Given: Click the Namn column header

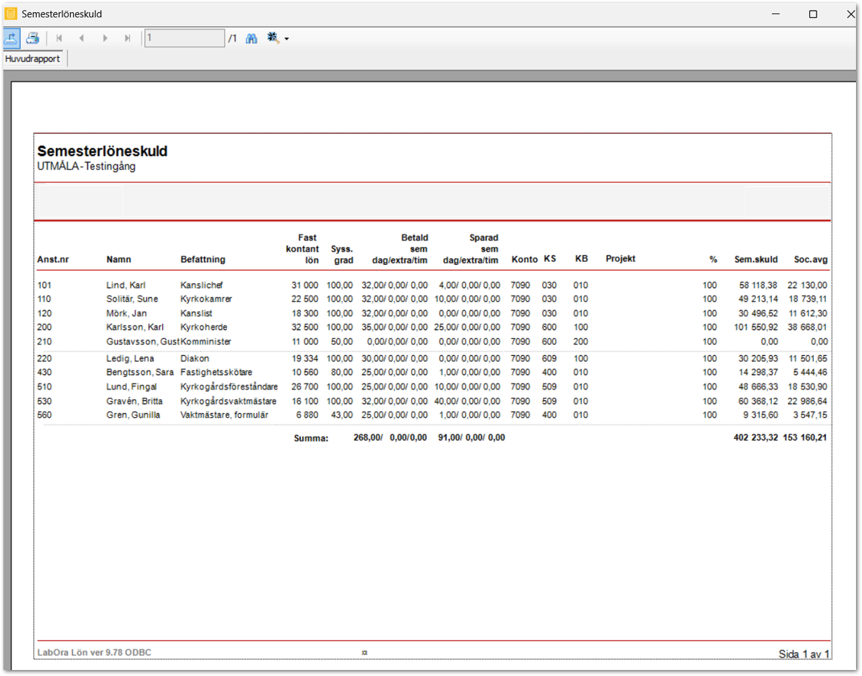Looking at the screenshot, I should (x=119, y=260).
